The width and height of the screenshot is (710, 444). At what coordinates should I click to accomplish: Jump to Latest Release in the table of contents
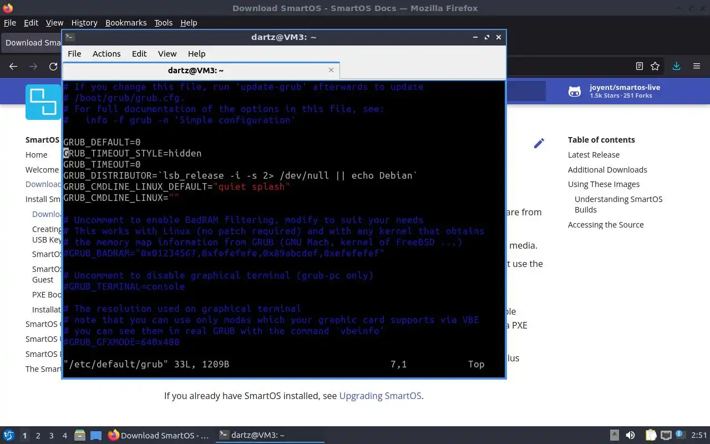(x=594, y=155)
